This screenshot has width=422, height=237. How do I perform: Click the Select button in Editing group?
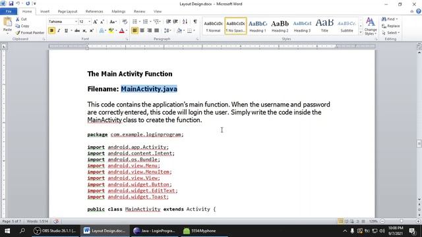[x=390, y=32]
